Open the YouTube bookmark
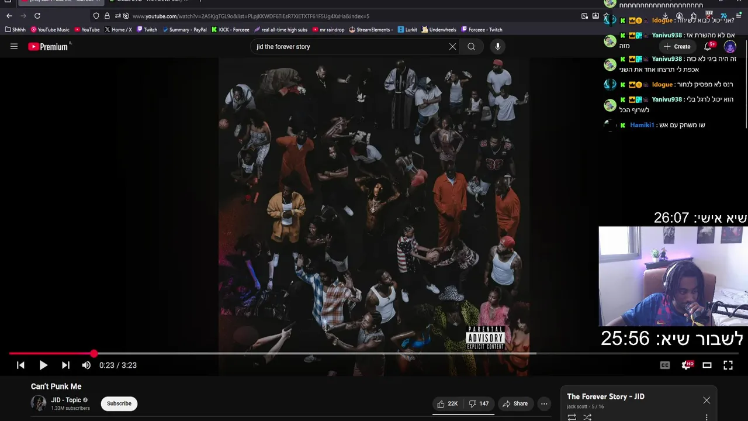The image size is (748, 421). tap(86, 29)
